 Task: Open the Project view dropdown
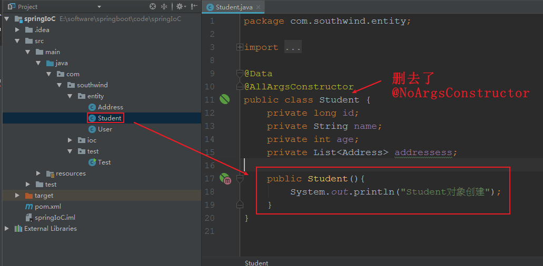point(100,6)
